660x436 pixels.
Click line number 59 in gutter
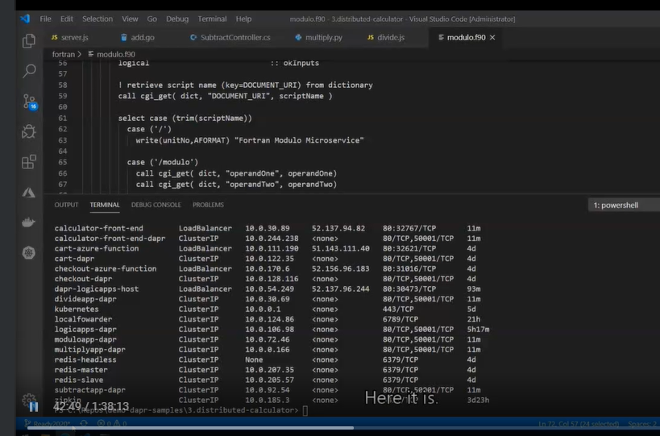(63, 96)
